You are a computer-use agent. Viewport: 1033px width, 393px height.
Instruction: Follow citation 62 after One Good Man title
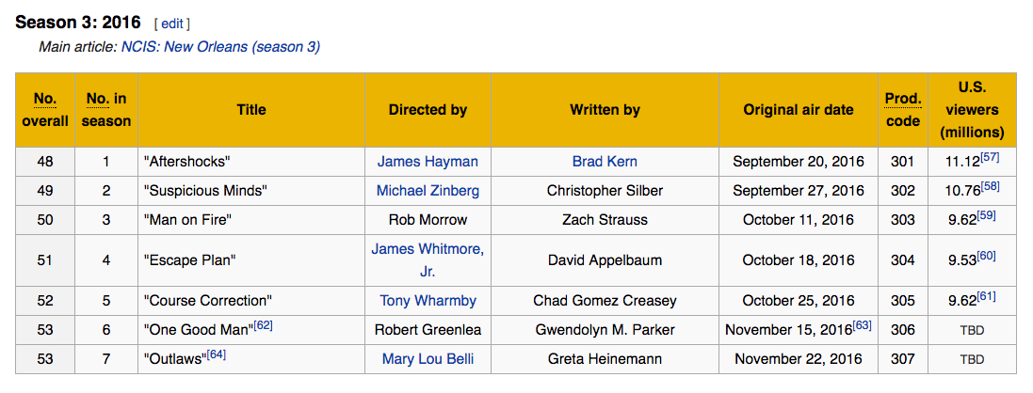(x=263, y=325)
